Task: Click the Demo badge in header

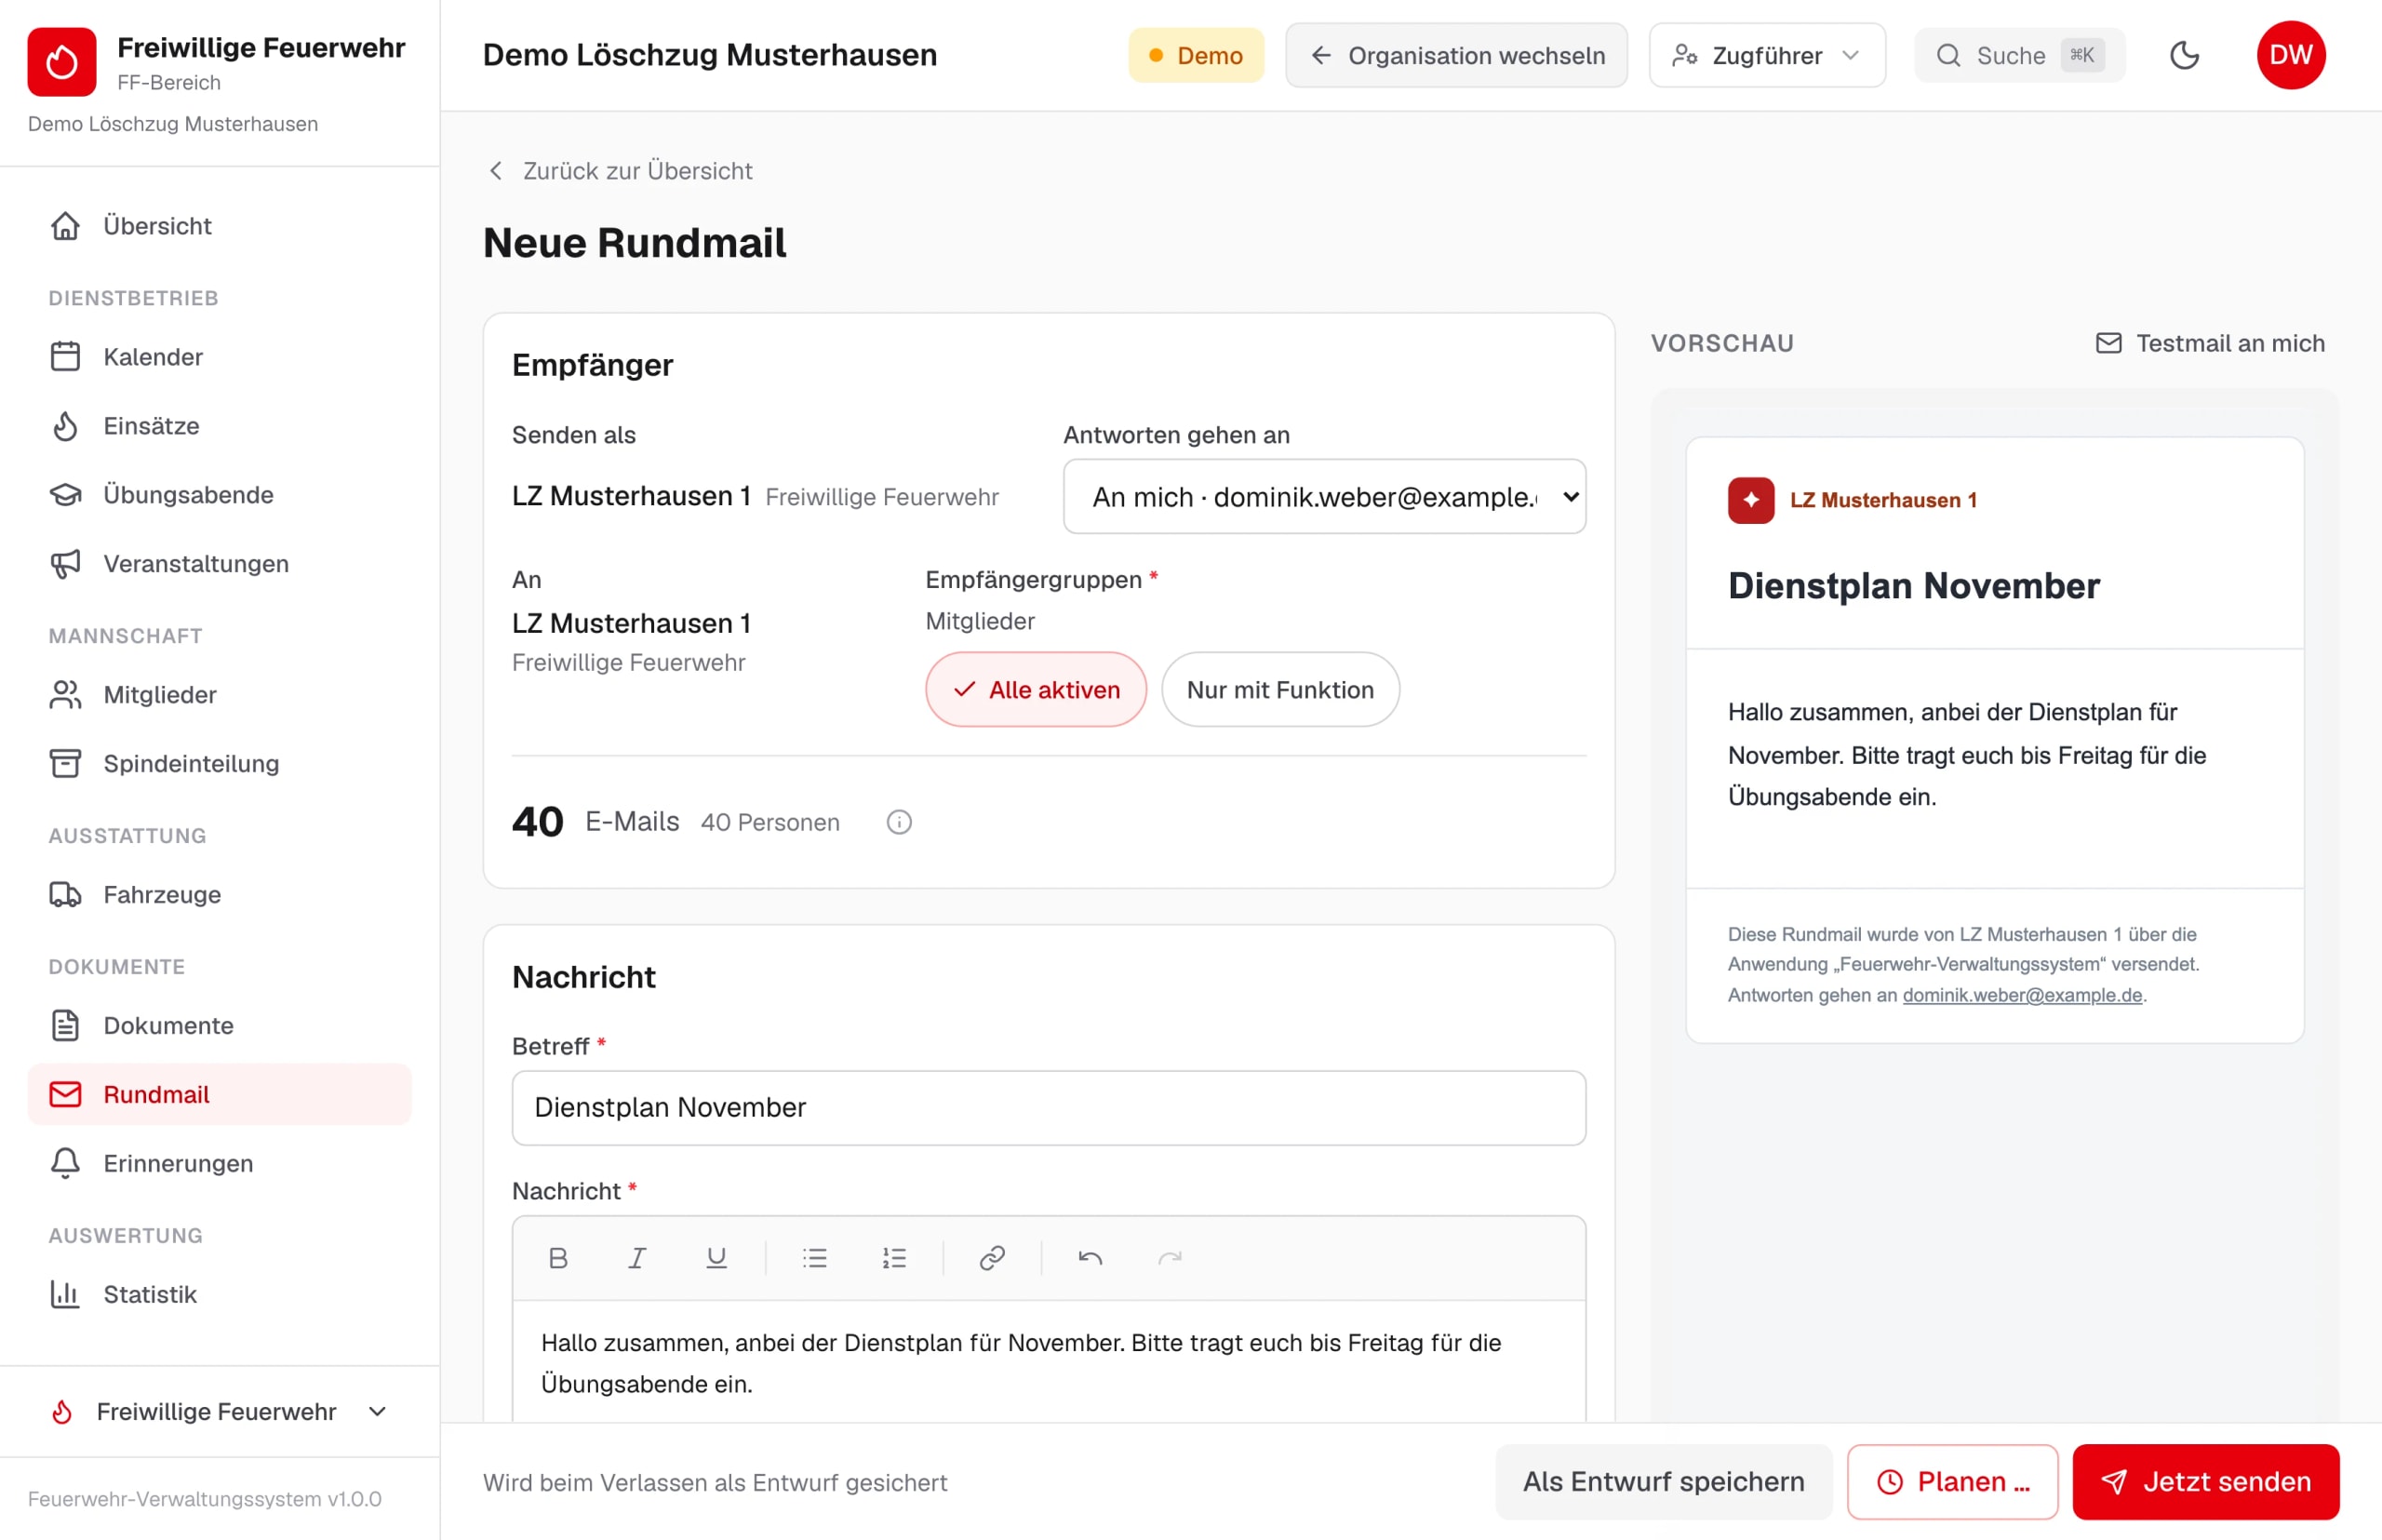Action: [1196, 55]
